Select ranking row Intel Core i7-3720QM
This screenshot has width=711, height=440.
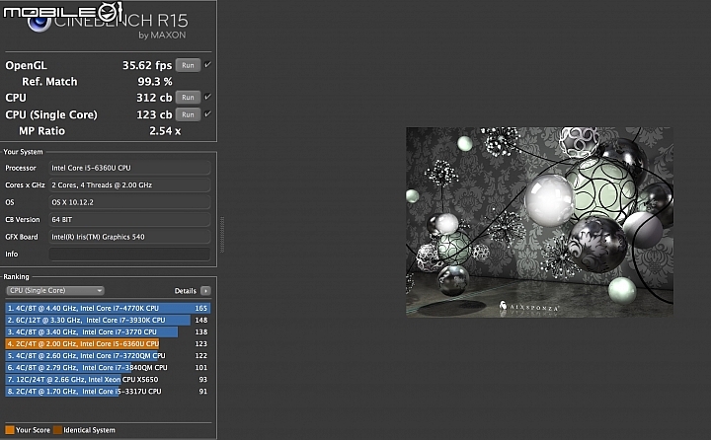(x=108, y=356)
